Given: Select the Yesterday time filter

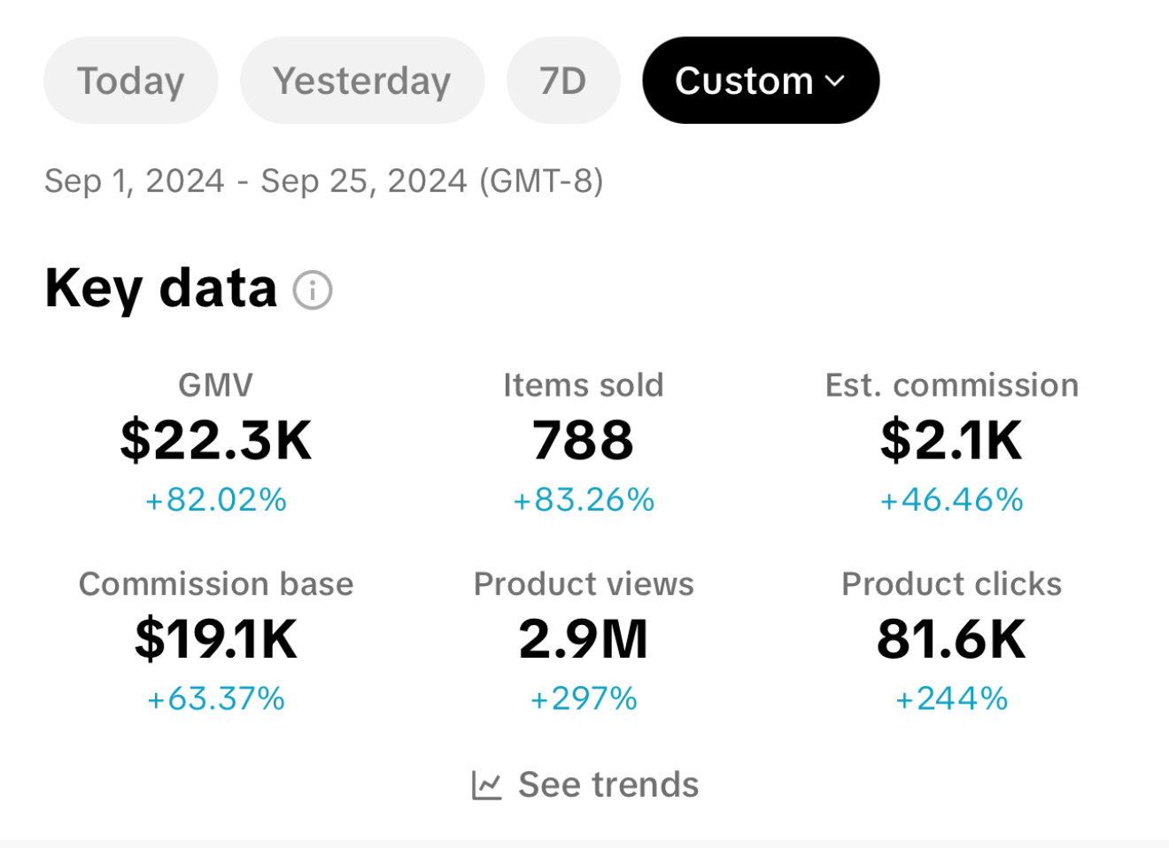Looking at the screenshot, I should click(361, 81).
